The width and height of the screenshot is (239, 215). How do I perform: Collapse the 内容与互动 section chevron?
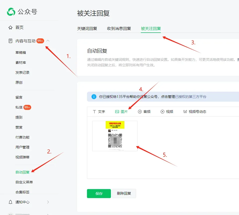coord(48,41)
